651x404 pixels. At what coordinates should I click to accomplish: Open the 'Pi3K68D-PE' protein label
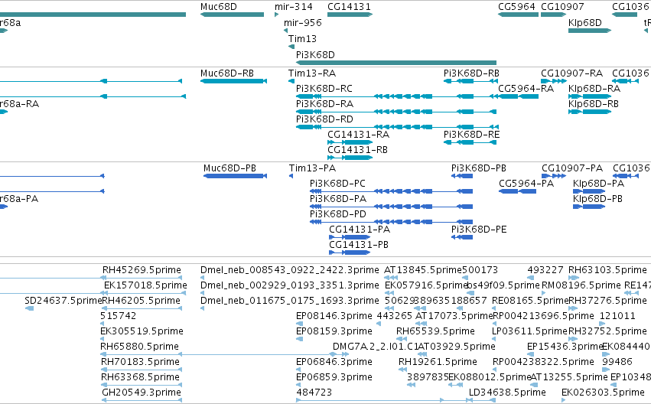pos(479,230)
